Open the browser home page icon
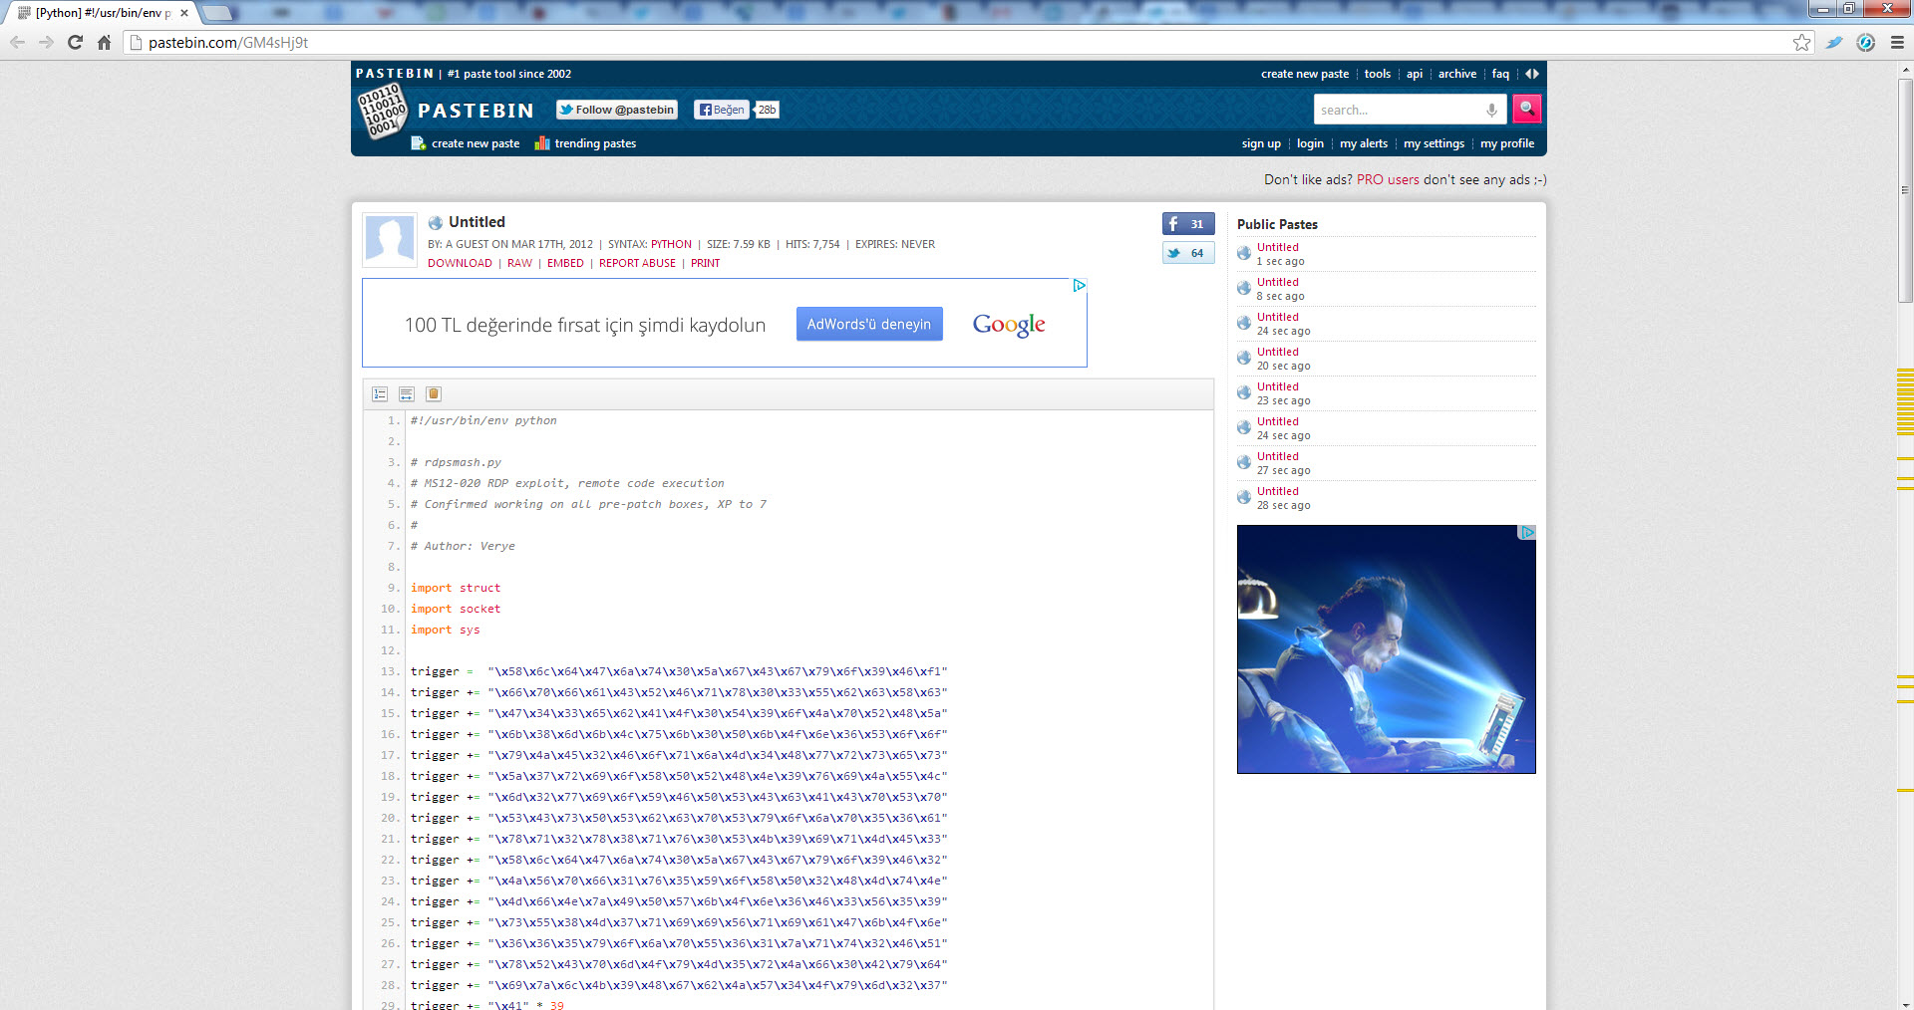The image size is (1914, 1010). [x=104, y=42]
